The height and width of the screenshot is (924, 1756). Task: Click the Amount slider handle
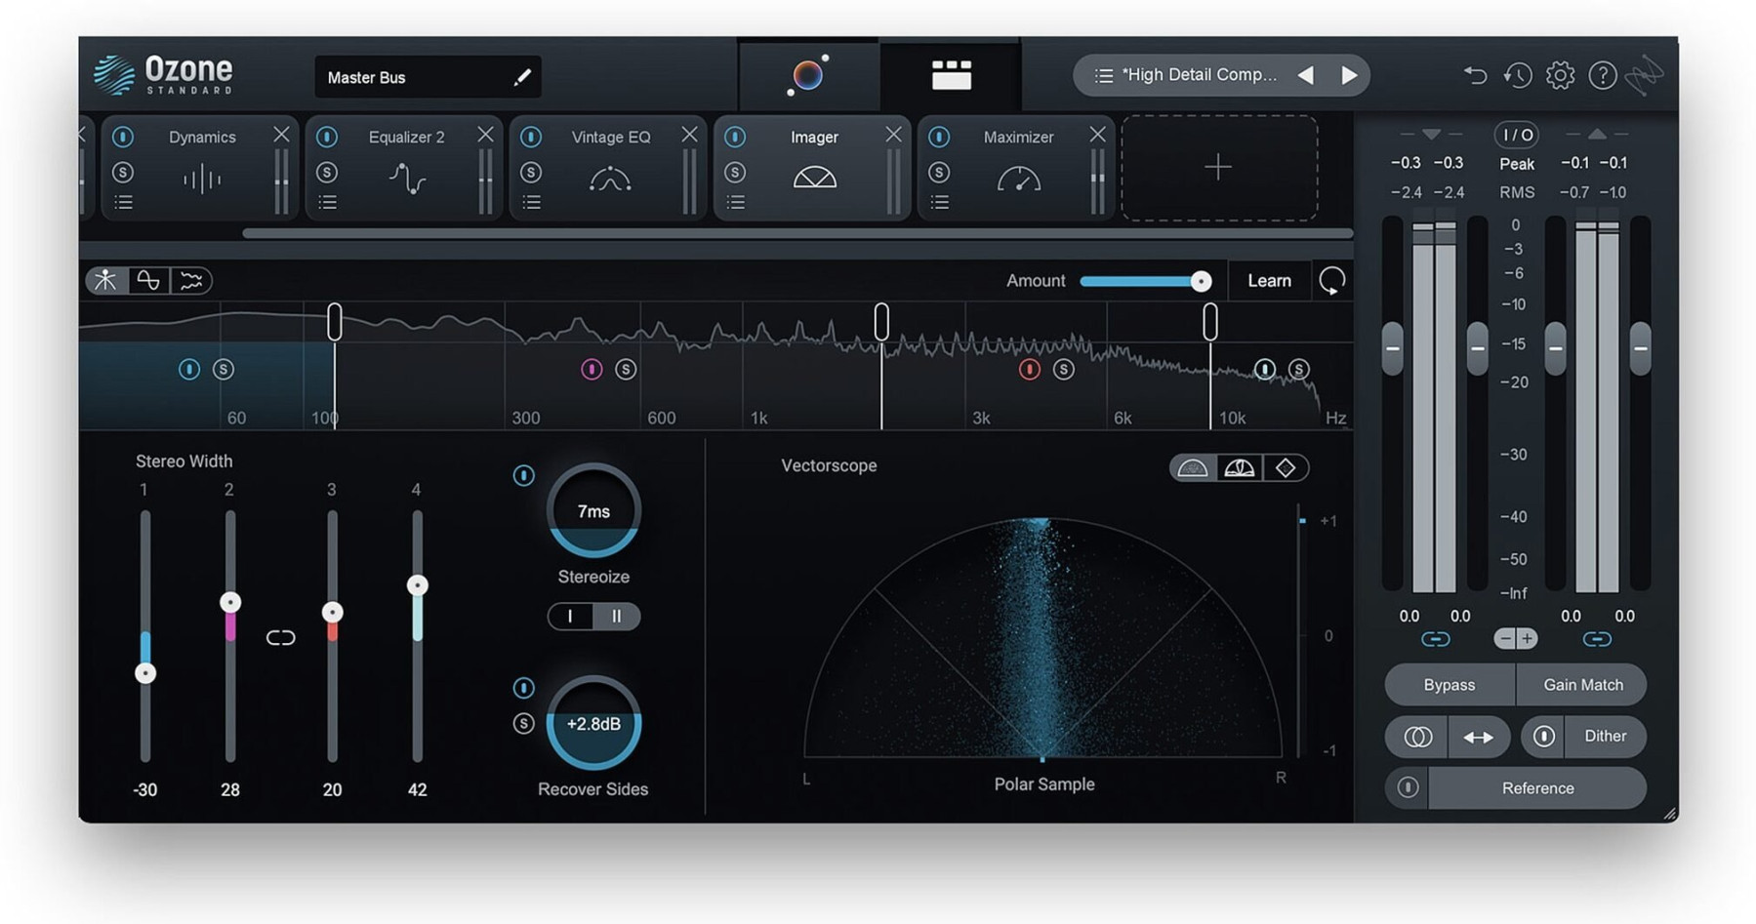(x=1201, y=281)
